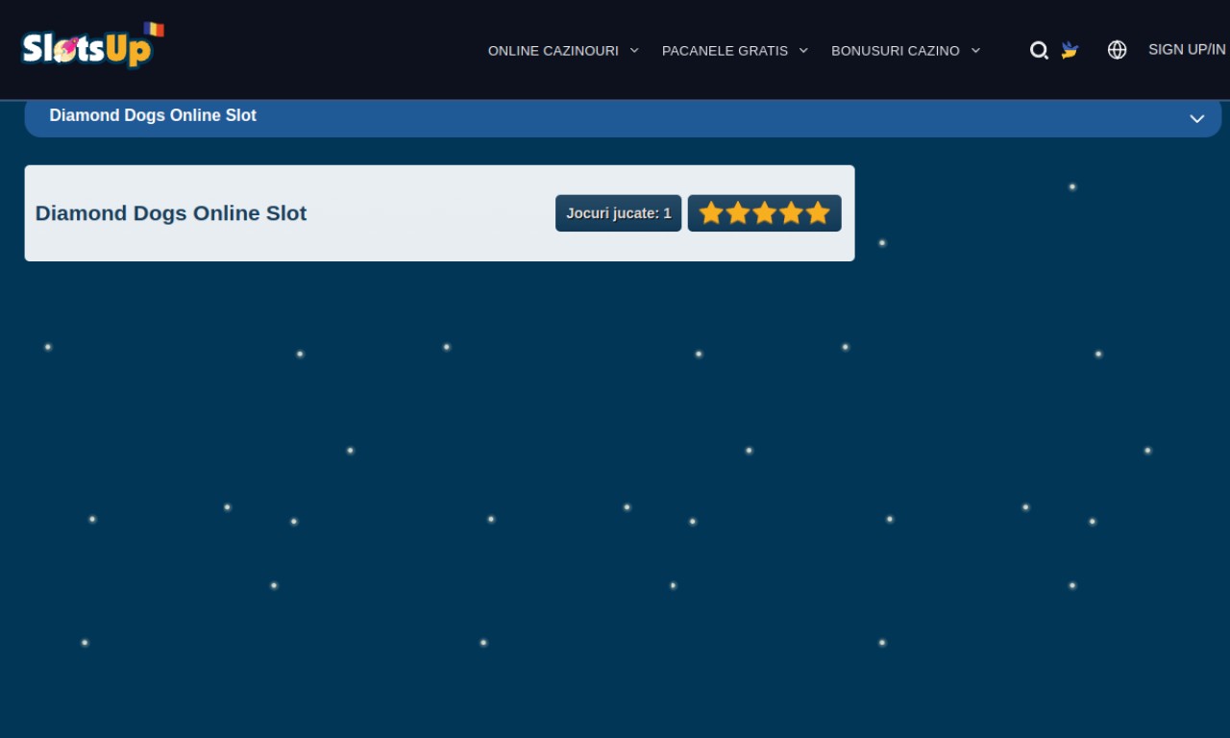This screenshot has width=1230, height=738.
Task: Click the blue and yellow dove icon
Action: pos(1070,50)
